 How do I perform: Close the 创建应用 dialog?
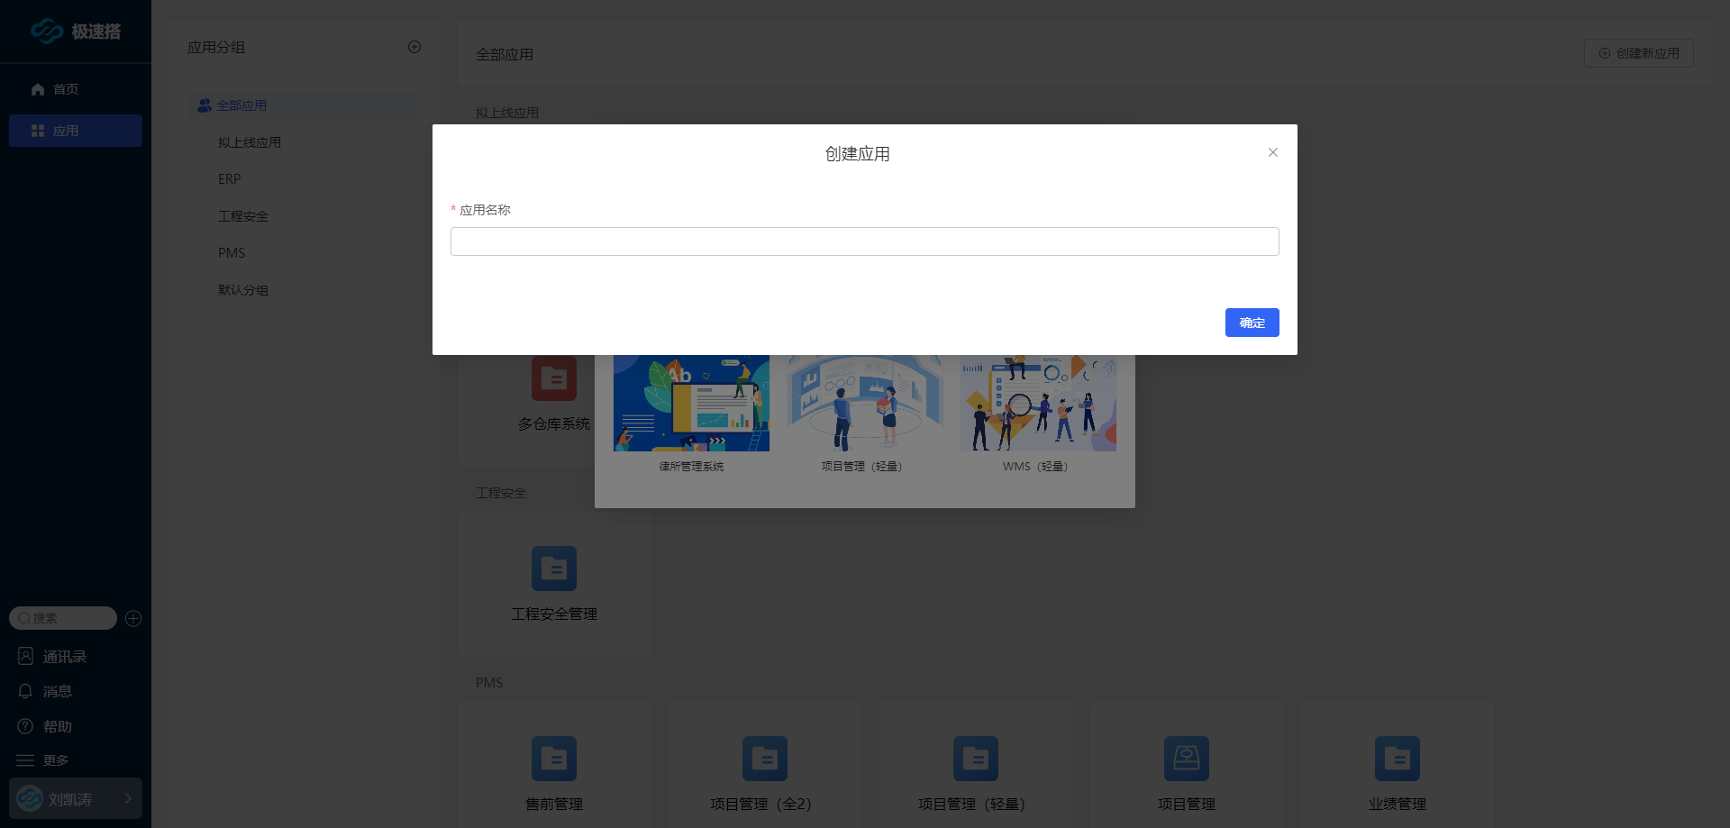coord(1272,152)
